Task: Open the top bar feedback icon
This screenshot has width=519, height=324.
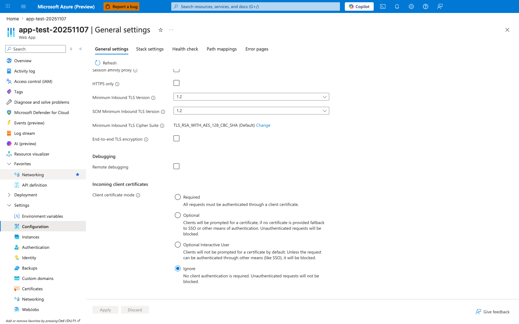Action: (x=440, y=6)
